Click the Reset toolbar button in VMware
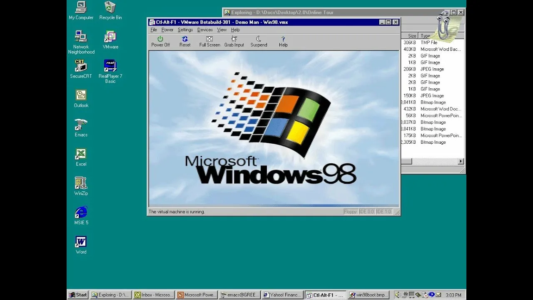The height and width of the screenshot is (300, 533). click(185, 42)
